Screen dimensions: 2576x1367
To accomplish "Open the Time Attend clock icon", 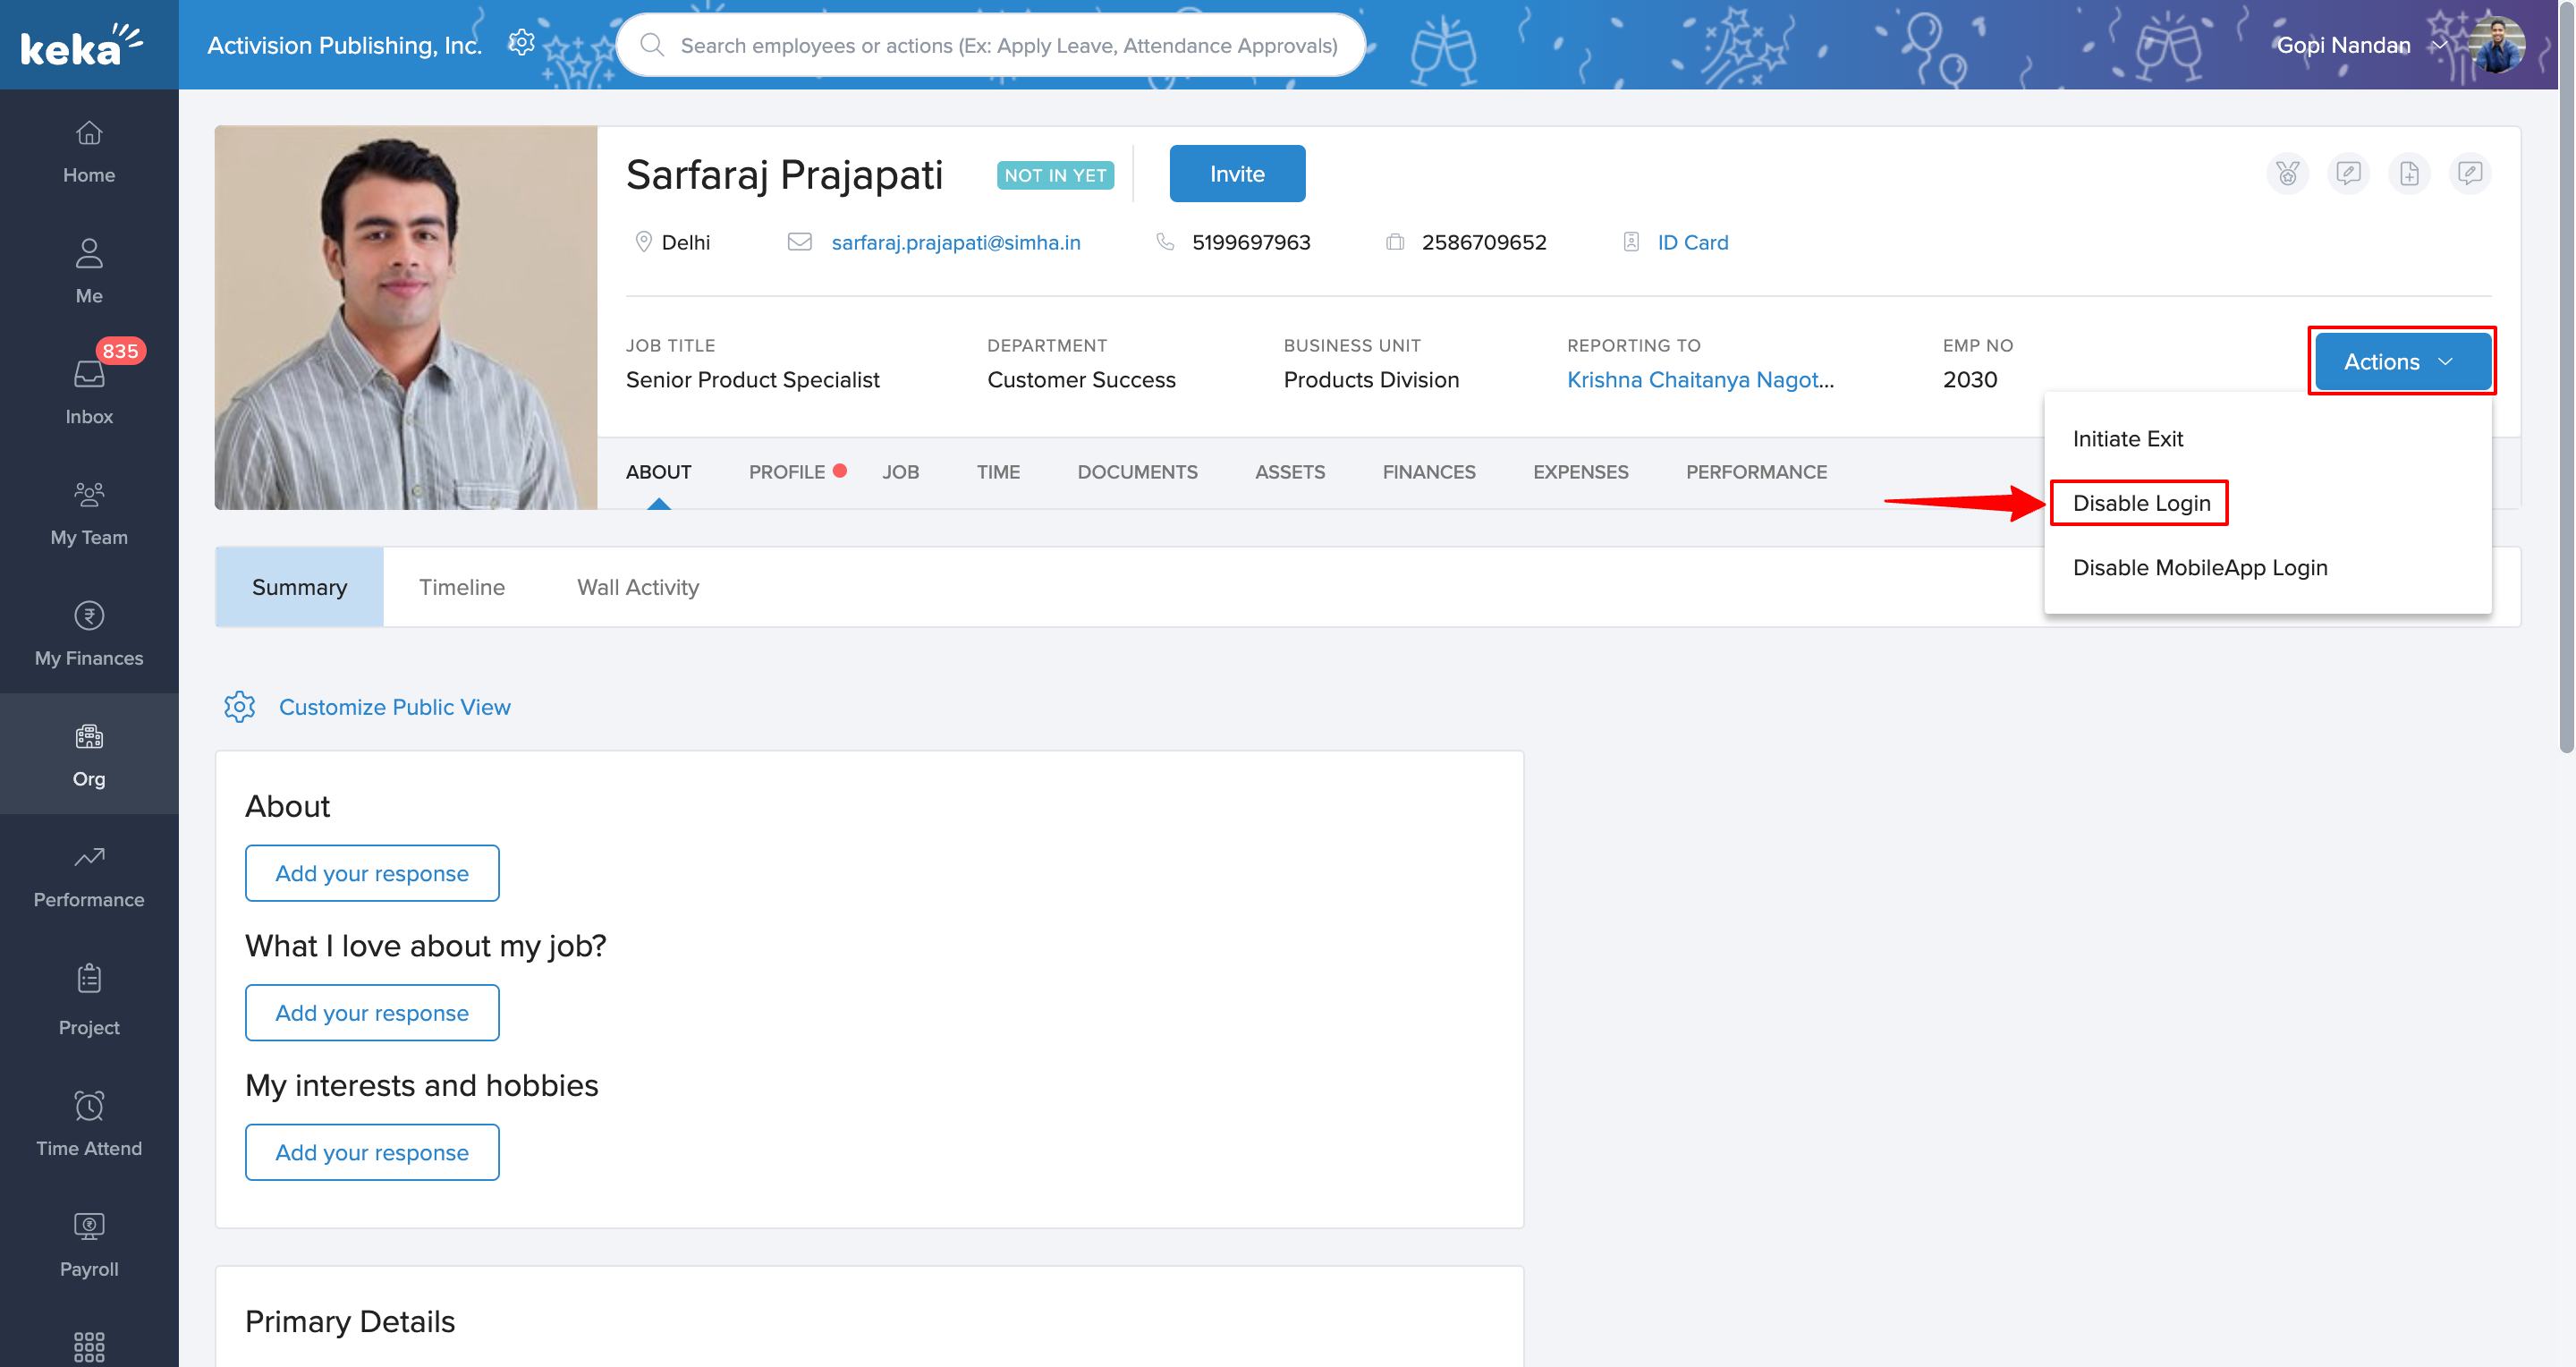I will [x=89, y=1105].
